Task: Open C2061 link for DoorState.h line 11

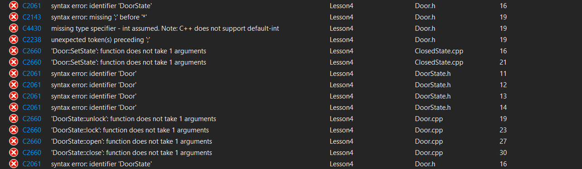Action: pos(31,74)
